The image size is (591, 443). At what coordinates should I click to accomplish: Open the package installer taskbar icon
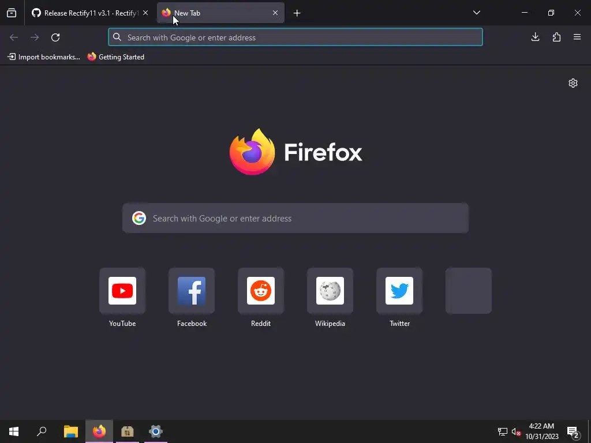128,431
